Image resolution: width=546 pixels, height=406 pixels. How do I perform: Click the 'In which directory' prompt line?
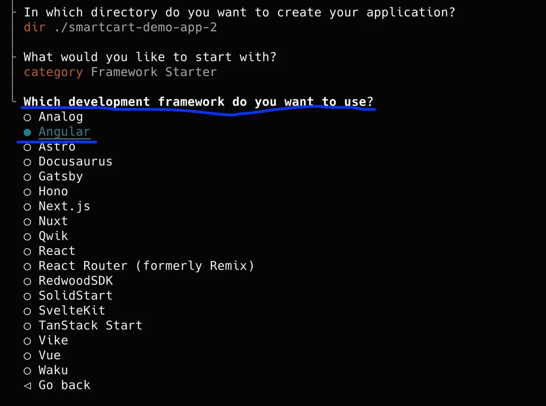[x=239, y=13]
